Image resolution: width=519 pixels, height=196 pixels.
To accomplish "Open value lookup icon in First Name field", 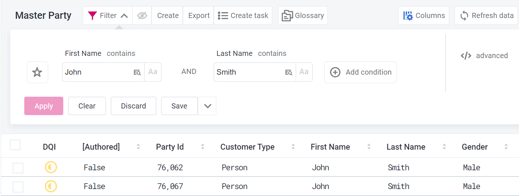I will [x=137, y=72].
